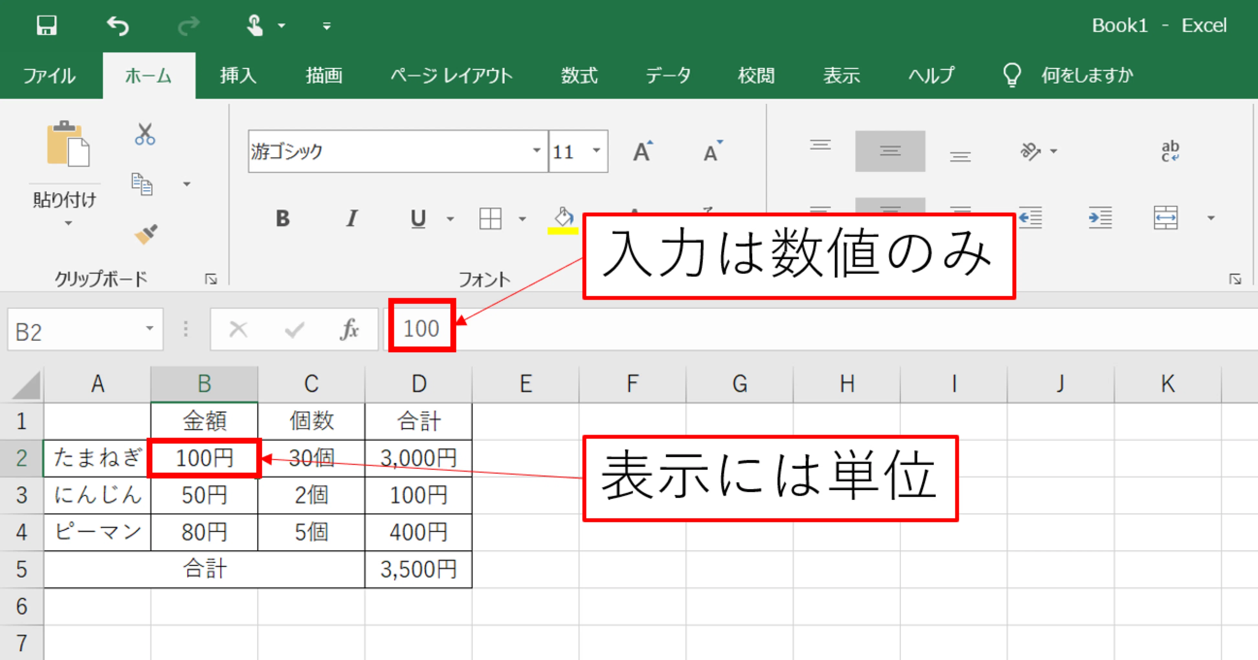Open underline style dropdown arrow
The image size is (1258, 660).
click(450, 219)
